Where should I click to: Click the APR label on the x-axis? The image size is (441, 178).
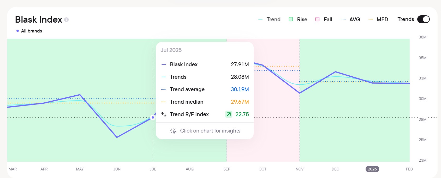click(44, 169)
